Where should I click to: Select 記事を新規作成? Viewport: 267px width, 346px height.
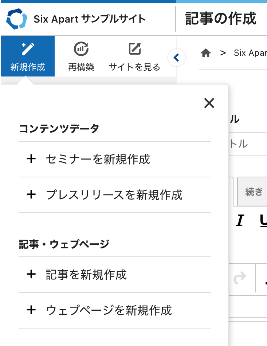coord(86,274)
